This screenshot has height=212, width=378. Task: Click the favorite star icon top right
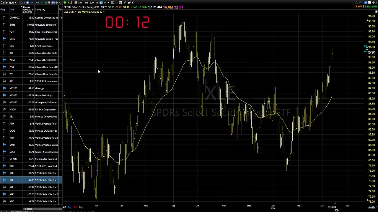pyautogui.click(x=356, y=3)
